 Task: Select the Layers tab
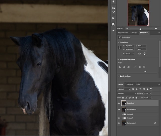(120, 84)
